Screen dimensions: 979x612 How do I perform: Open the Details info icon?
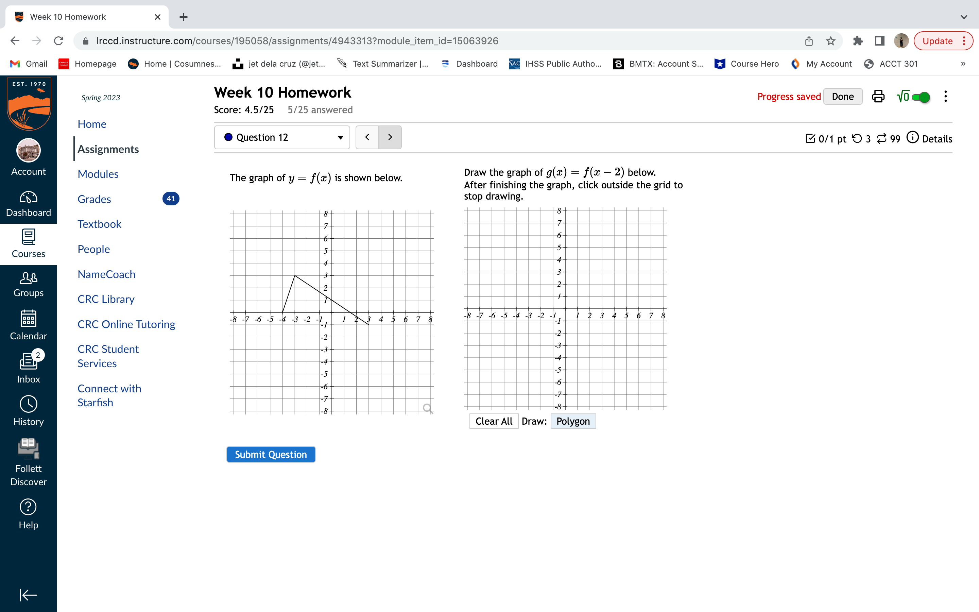point(912,138)
